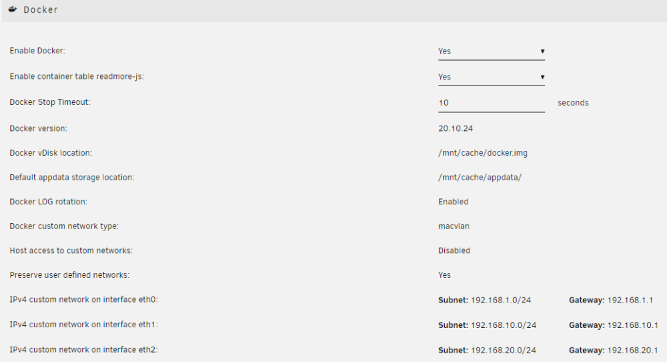Click the 'Docker Stop Timeout:' label
667x362 pixels.
point(50,102)
